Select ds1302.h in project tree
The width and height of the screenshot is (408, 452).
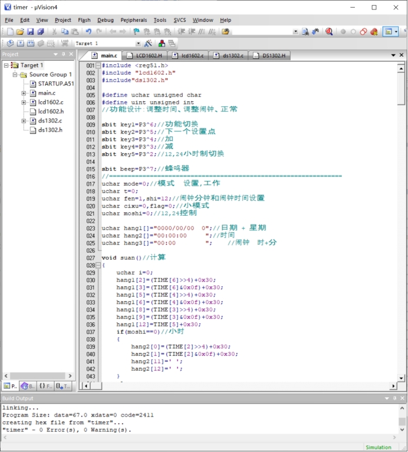47,130
